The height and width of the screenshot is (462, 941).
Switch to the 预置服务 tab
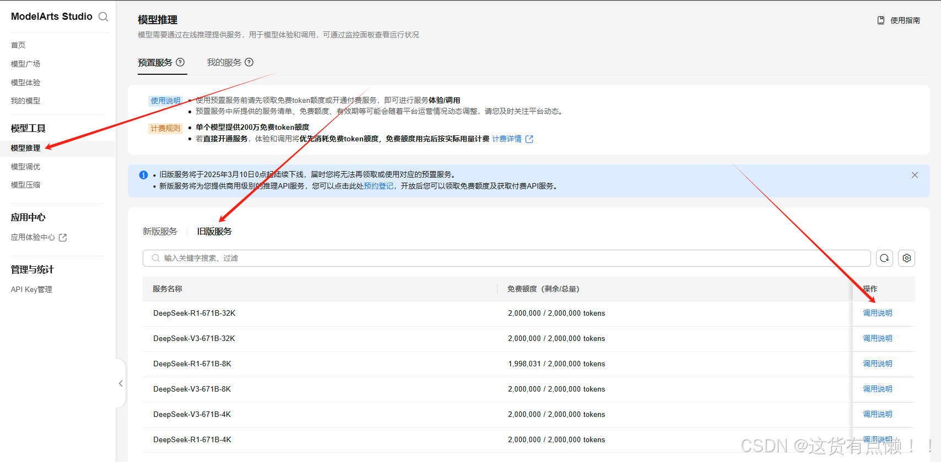155,63
